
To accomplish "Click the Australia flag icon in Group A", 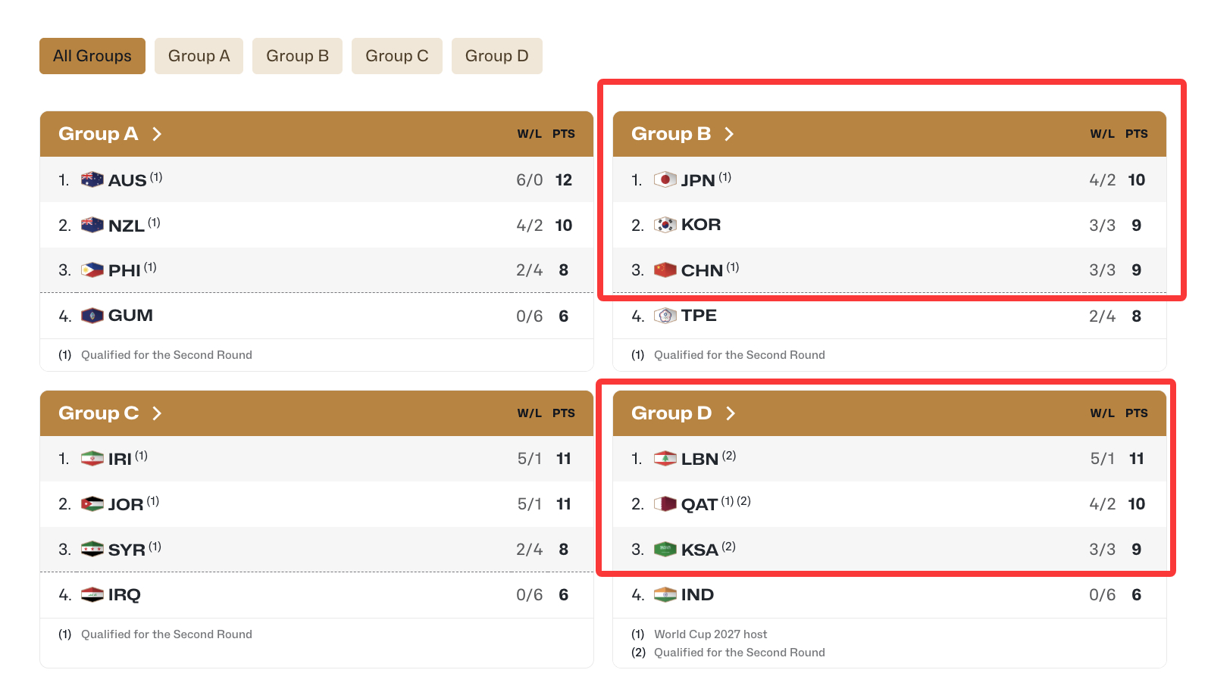I will (92, 179).
